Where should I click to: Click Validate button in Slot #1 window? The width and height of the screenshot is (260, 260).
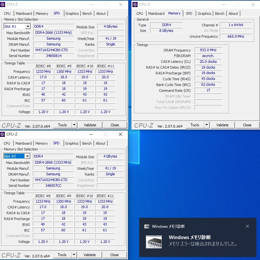90,125
